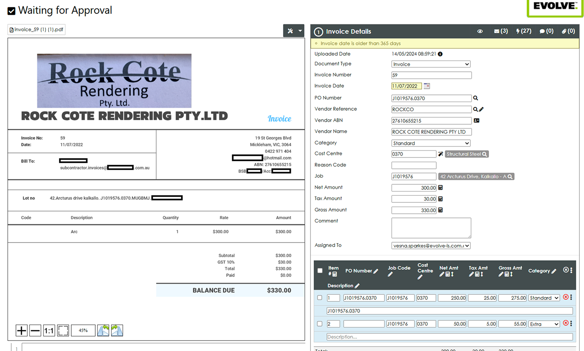Image resolution: width=584 pixels, height=351 pixels.
Task: Click the uploaded date info icon
Action: point(440,54)
